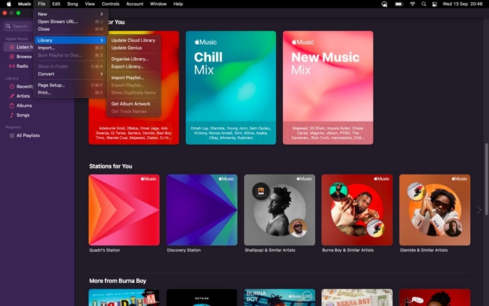Screen dimensions: 489x306
Task: Click the search magnifier in sidebar
Action: [8, 27]
